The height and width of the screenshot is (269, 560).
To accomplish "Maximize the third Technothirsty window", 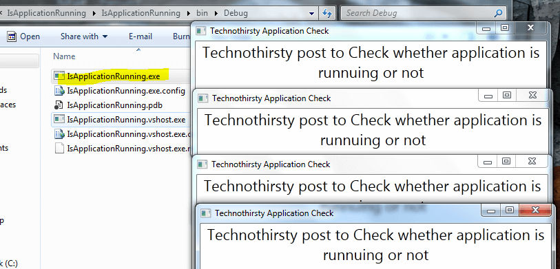I will pos(506,161).
